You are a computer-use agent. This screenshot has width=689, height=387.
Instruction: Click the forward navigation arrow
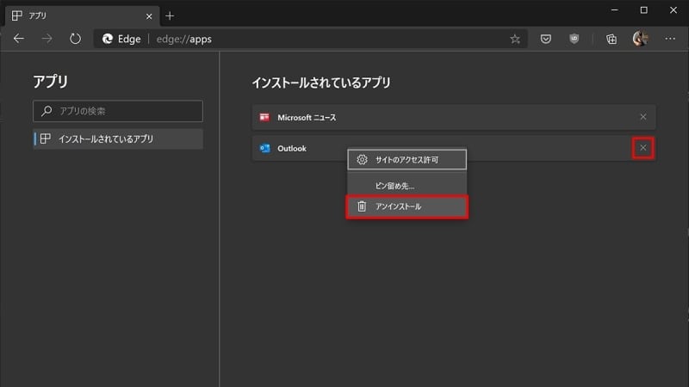(x=47, y=39)
